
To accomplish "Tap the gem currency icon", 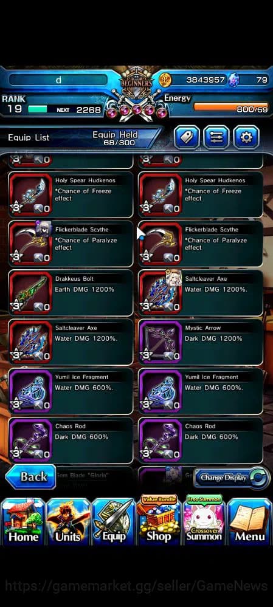I will point(233,80).
